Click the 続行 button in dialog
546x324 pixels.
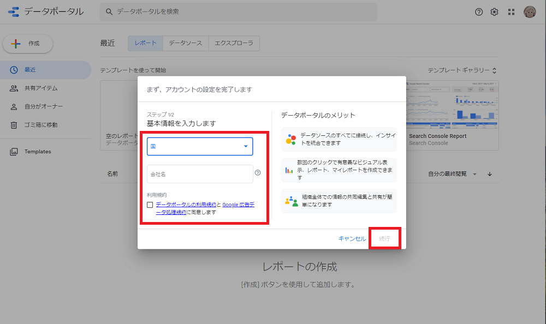384,238
